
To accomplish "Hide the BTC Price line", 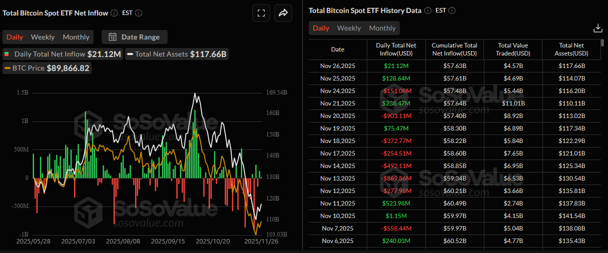I will pos(47,68).
